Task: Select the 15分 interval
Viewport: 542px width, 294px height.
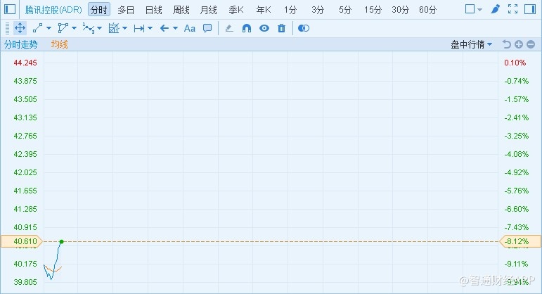Action: click(x=373, y=10)
